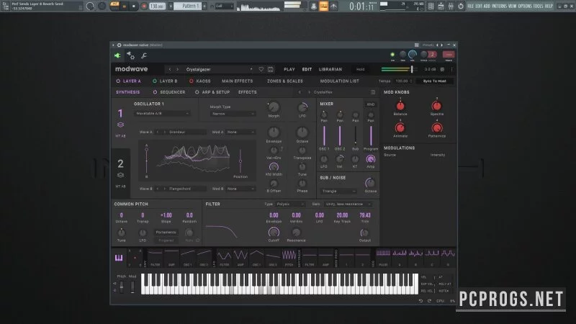The image size is (576, 324).
Task: Open the LIBRARIAN page
Action: click(330, 69)
